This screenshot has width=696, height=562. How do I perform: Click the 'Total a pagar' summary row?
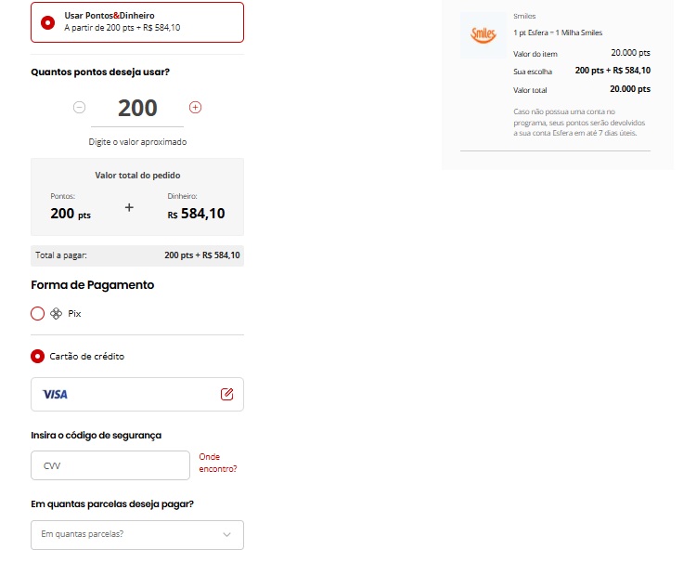coord(137,255)
